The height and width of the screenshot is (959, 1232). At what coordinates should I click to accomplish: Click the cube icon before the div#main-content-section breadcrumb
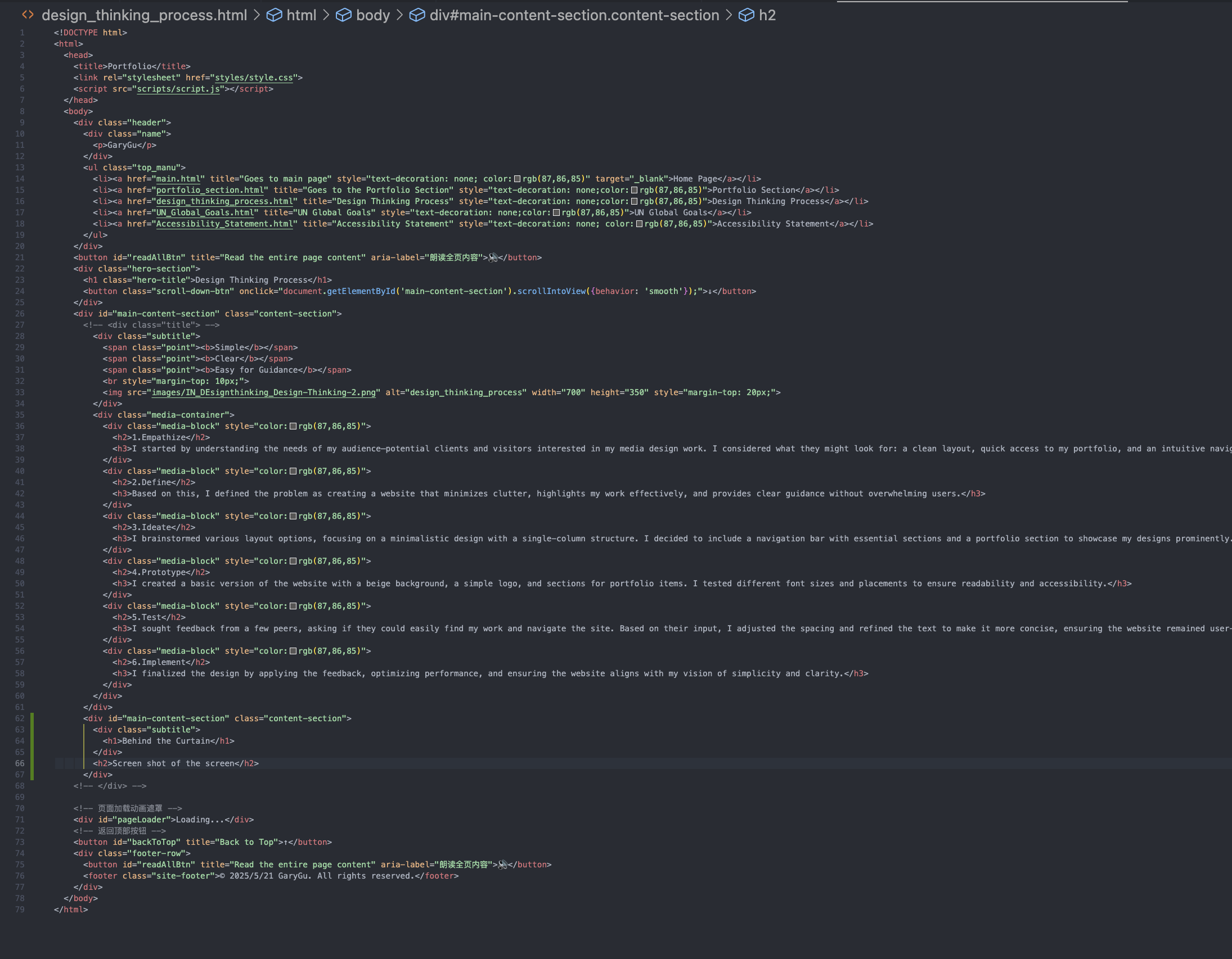417,15
